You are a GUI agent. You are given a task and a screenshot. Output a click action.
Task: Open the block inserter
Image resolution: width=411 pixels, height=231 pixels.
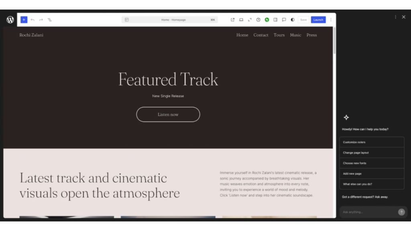24,19
